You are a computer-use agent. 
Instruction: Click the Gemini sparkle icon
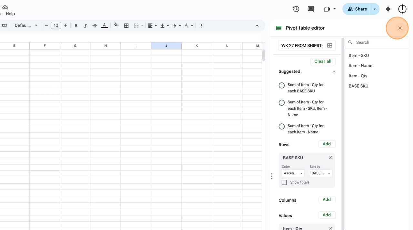pos(388,9)
